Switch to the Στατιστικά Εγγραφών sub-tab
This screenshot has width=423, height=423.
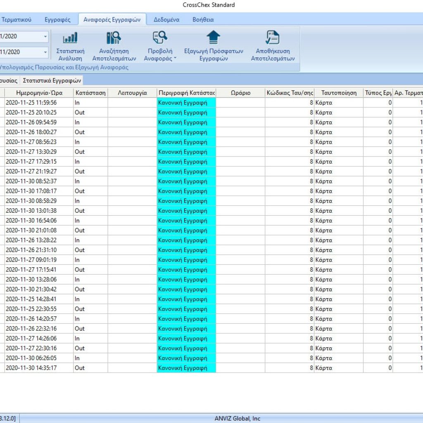pos(52,81)
